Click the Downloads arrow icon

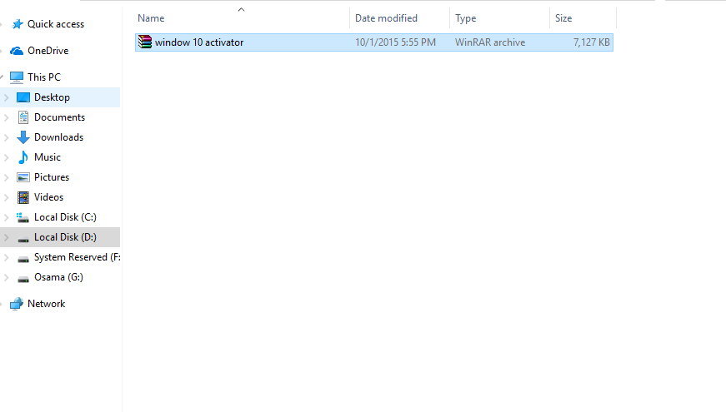pyautogui.click(x=23, y=137)
